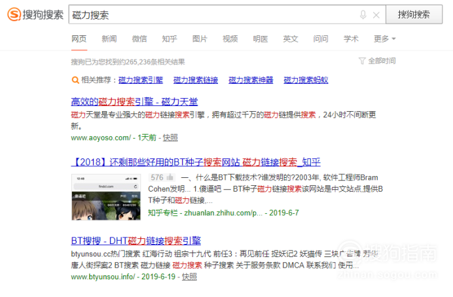The image size is (453, 297).
Task: Go to the 视频 tab
Action: point(230,39)
